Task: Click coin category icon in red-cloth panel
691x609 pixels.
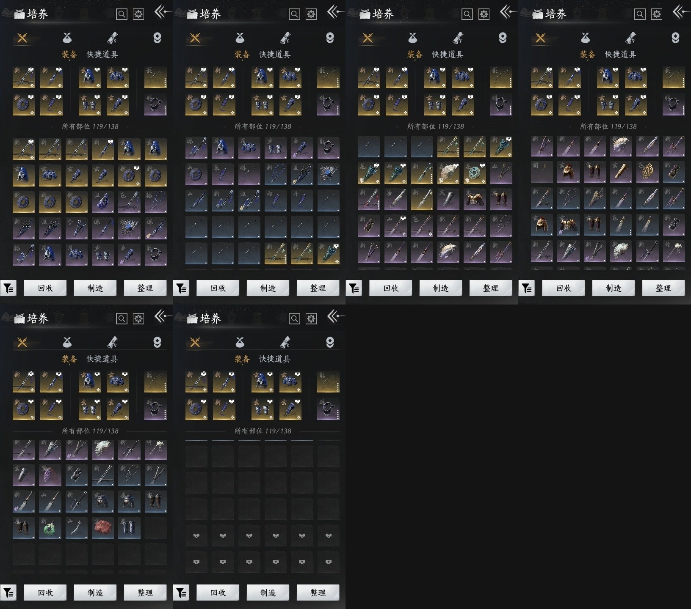Action: [x=157, y=342]
